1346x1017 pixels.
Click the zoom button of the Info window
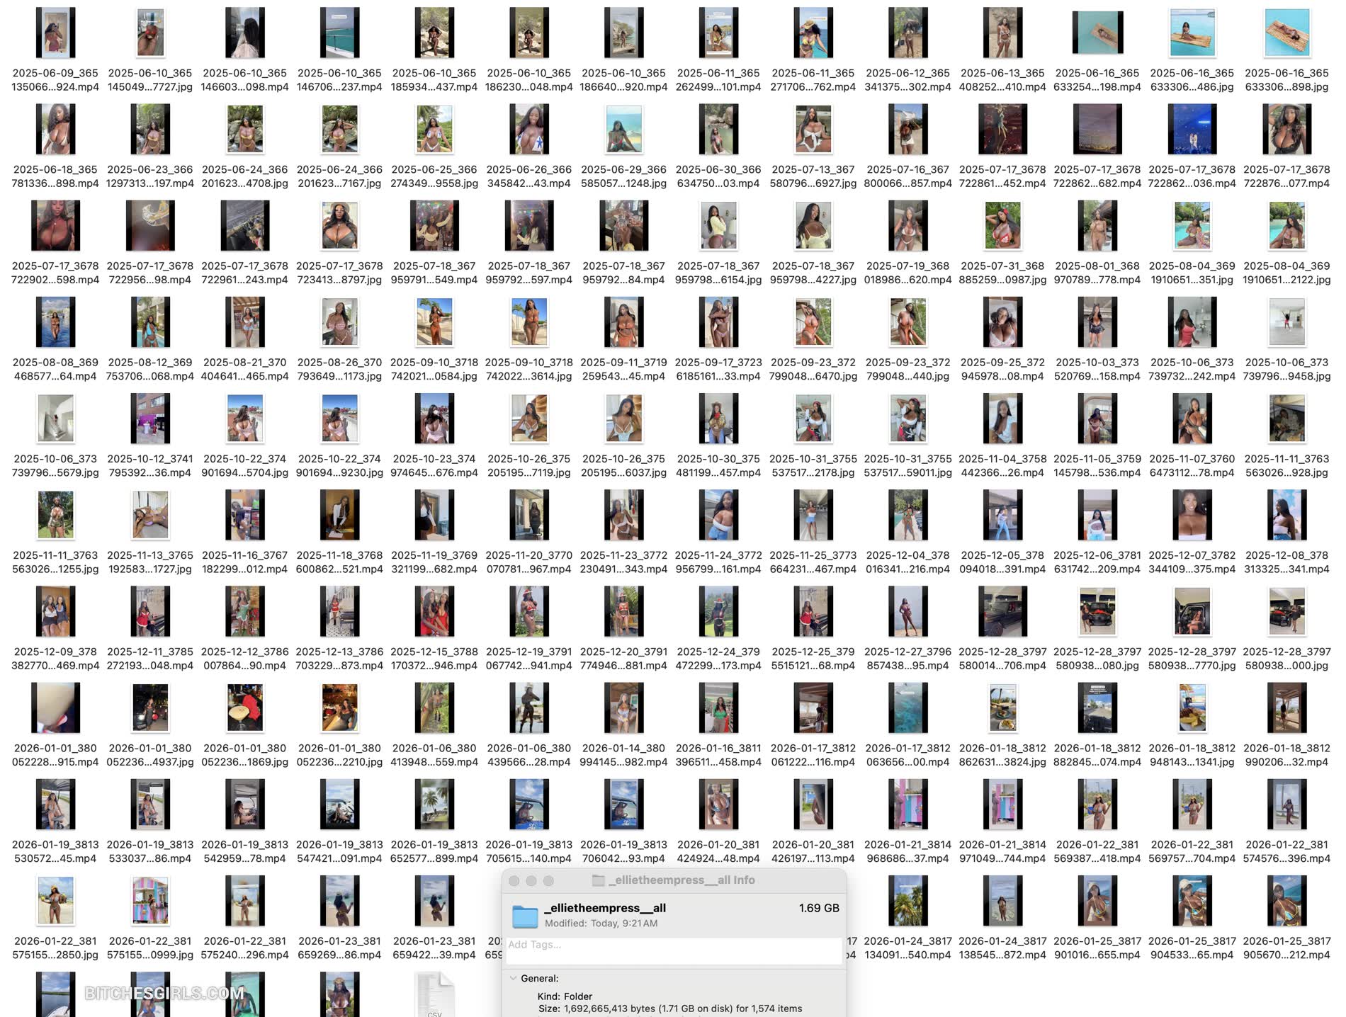point(548,880)
